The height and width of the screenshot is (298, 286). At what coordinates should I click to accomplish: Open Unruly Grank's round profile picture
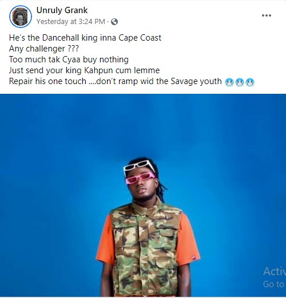tap(21, 17)
